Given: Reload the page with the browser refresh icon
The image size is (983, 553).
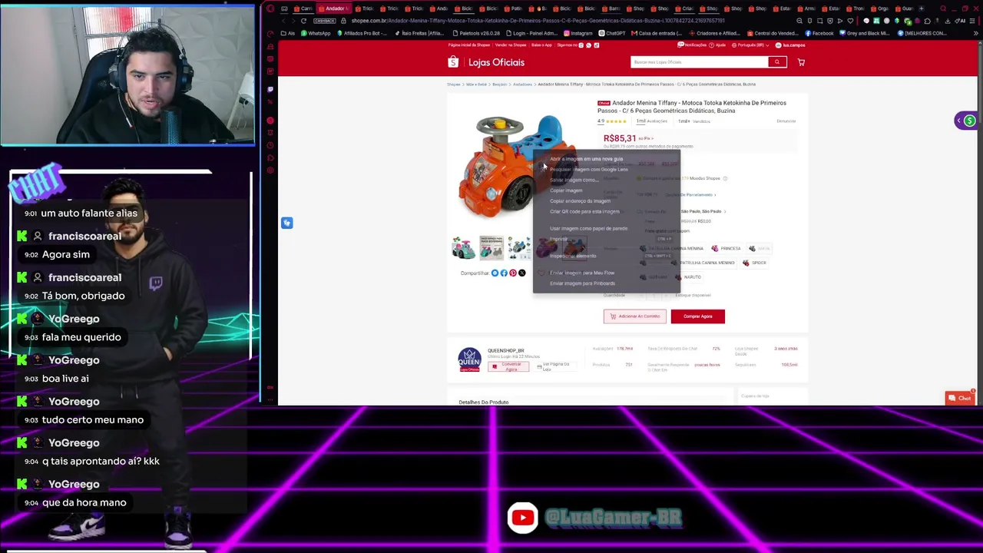Looking at the screenshot, I should pos(303,21).
